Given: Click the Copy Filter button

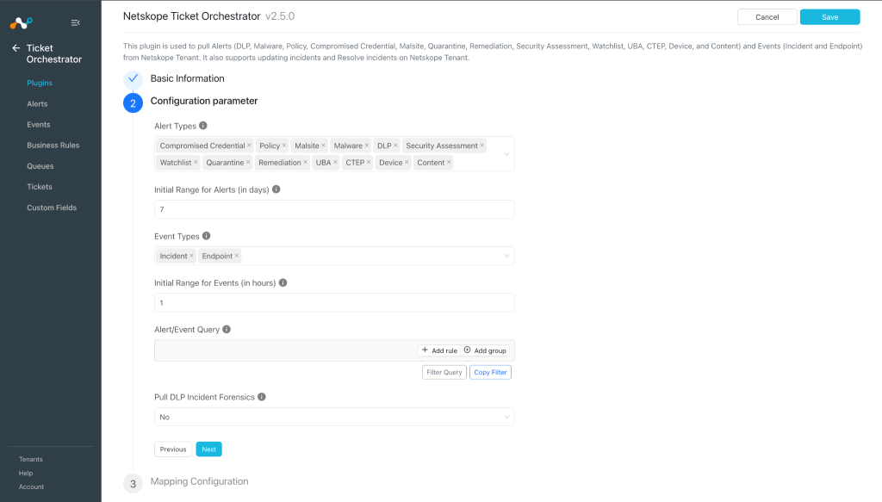Looking at the screenshot, I should tap(490, 372).
